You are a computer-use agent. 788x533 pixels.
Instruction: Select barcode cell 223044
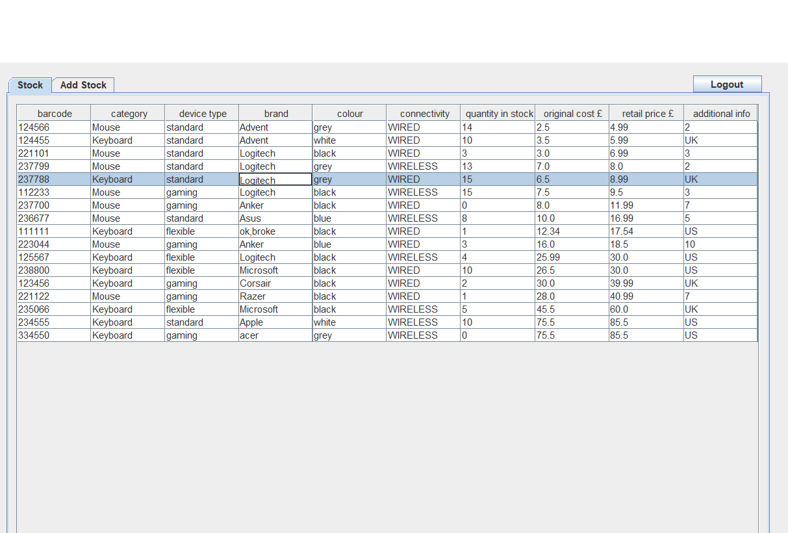tap(54, 244)
